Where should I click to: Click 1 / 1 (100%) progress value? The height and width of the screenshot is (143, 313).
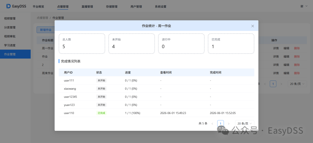click(132, 113)
